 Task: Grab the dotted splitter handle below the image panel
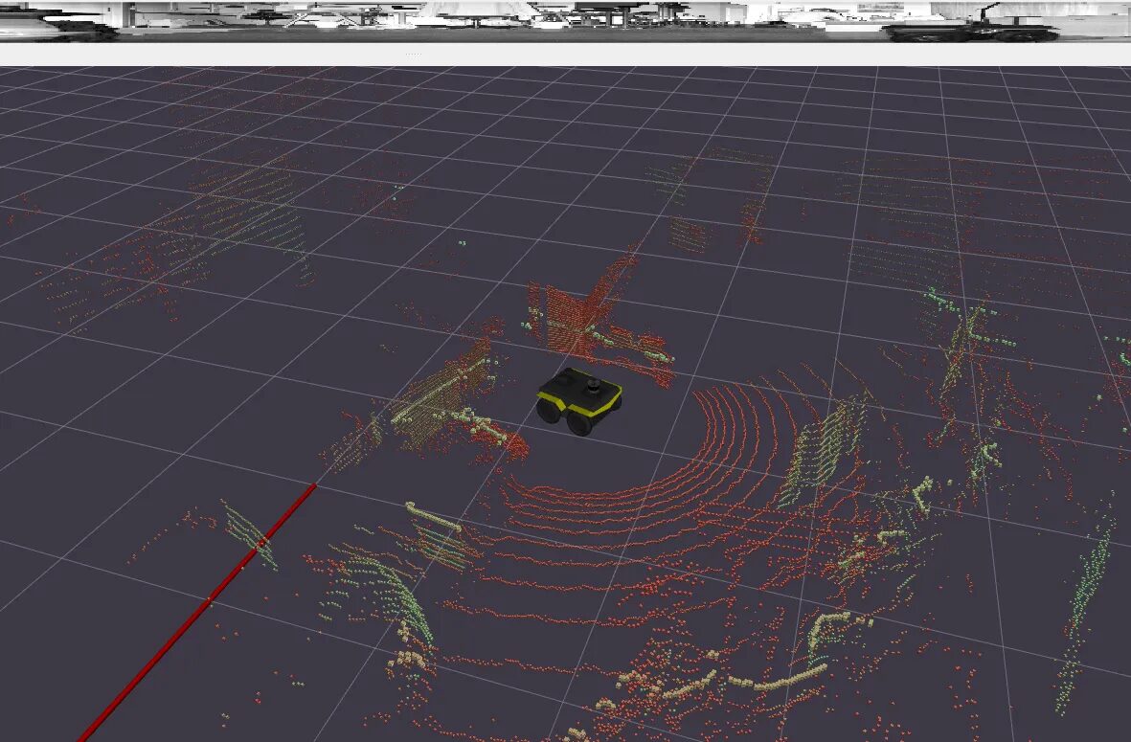pos(414,54)
